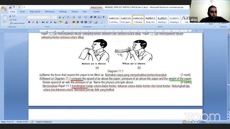The height and width of the screenshot is (129, 230).
Task: Toggle Underline formatting
Action: [37, 22]
